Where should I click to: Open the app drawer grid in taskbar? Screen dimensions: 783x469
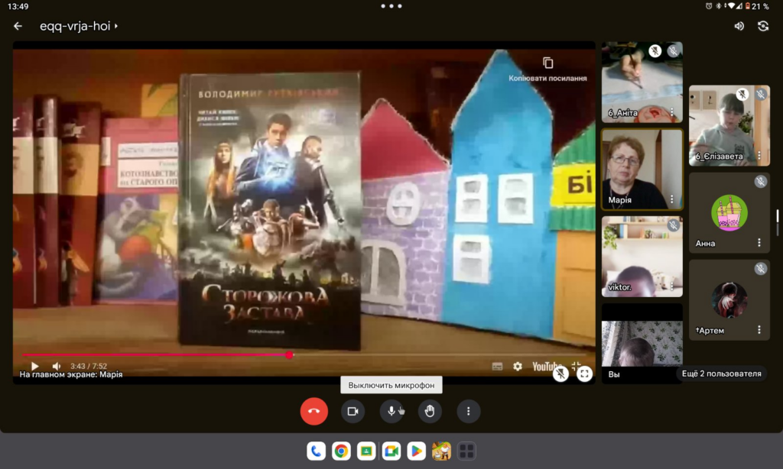tap(466, 451)
